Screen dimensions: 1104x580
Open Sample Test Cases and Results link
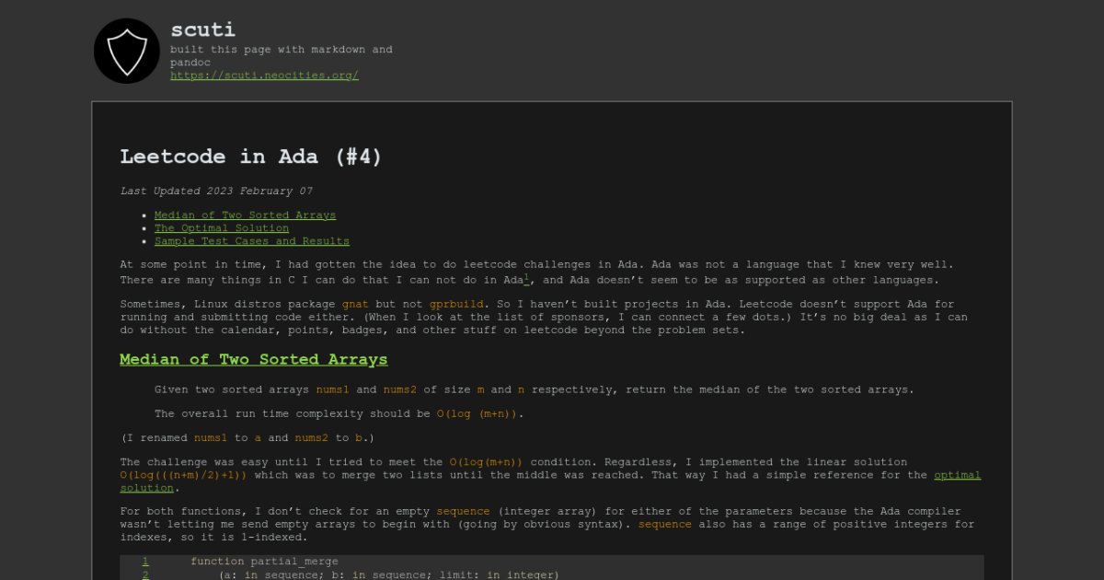(251, 241)
